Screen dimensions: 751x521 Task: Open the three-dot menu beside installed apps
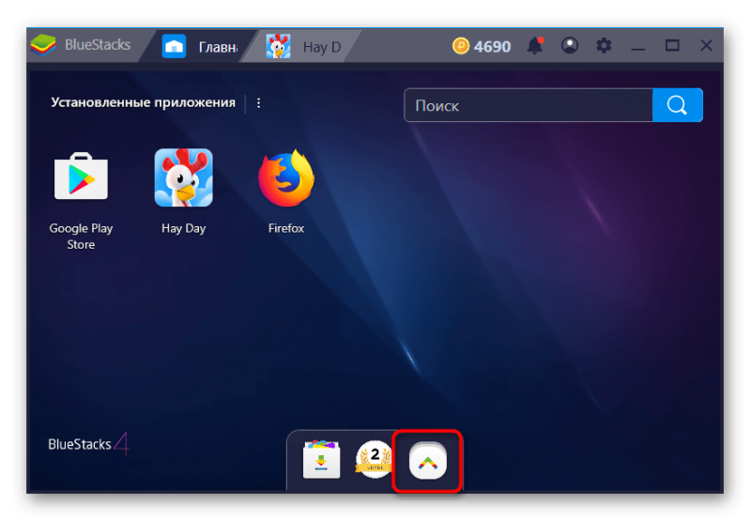pos(259,103)
